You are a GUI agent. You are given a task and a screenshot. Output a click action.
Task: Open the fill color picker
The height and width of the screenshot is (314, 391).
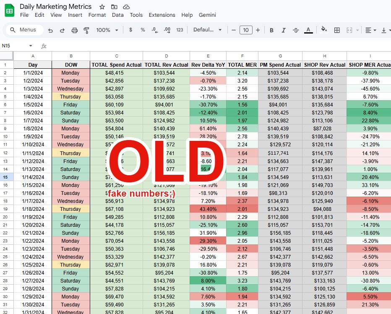click(324, 30)
